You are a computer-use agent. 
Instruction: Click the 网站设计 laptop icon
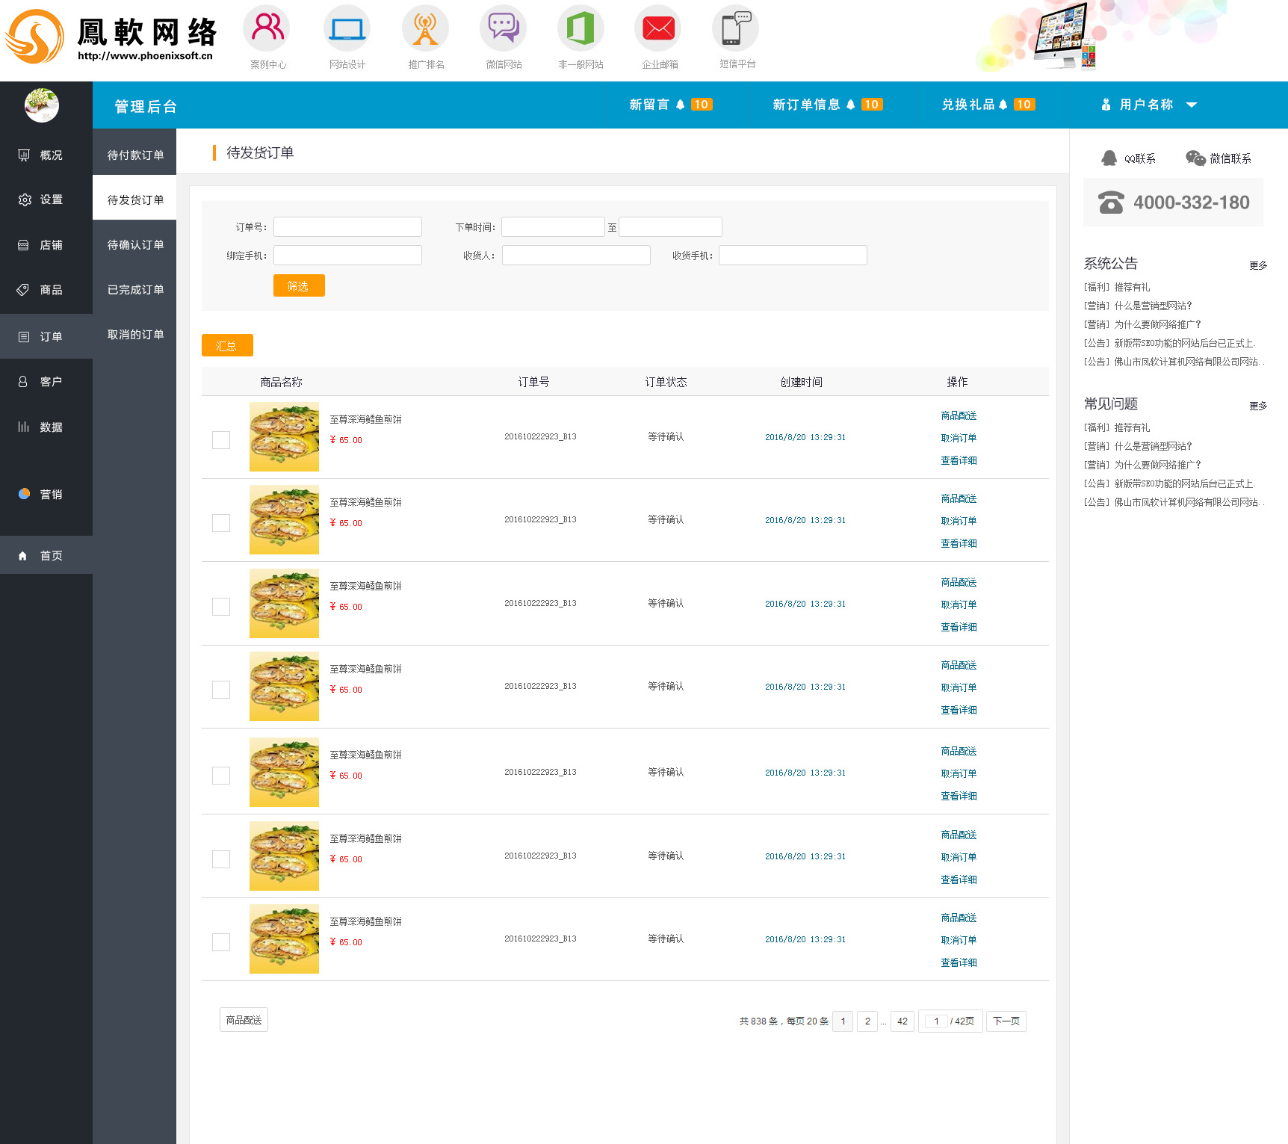pyautogui.click(x=347, y=28)
